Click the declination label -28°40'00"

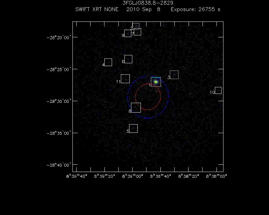[x=59, y=165]
